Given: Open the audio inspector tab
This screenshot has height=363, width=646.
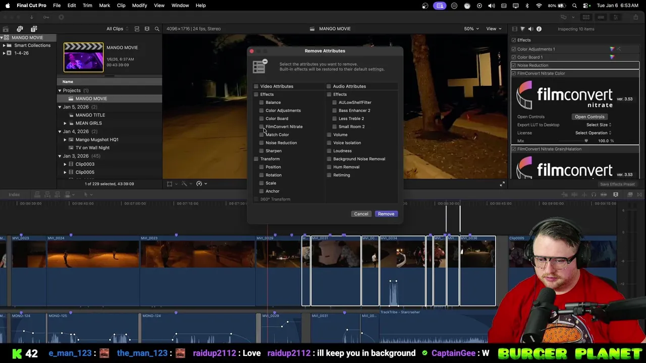Looking at the screenshot, I should 530,29.
